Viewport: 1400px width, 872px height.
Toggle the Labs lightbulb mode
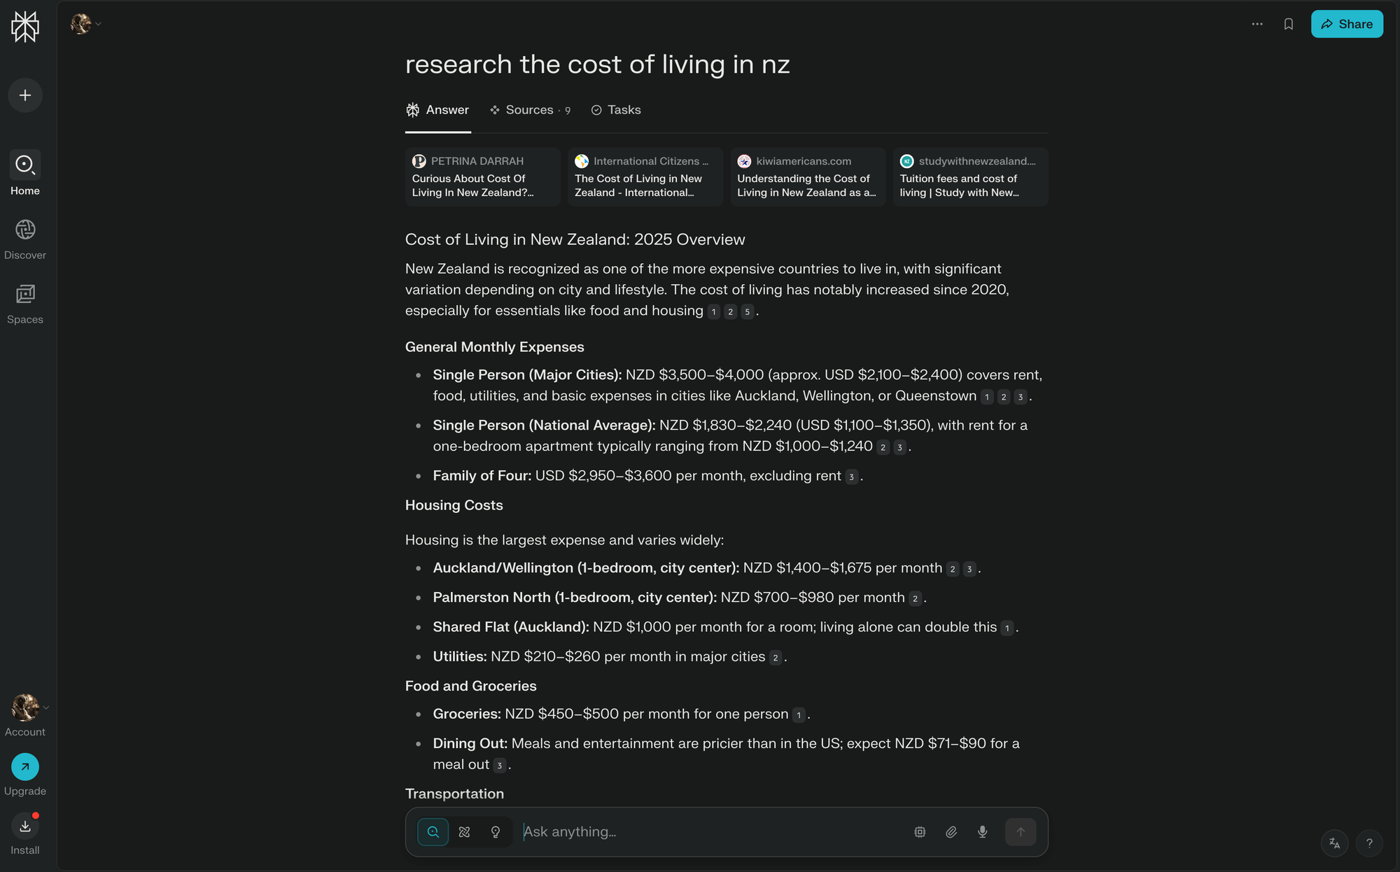click(x=496, y=831)
